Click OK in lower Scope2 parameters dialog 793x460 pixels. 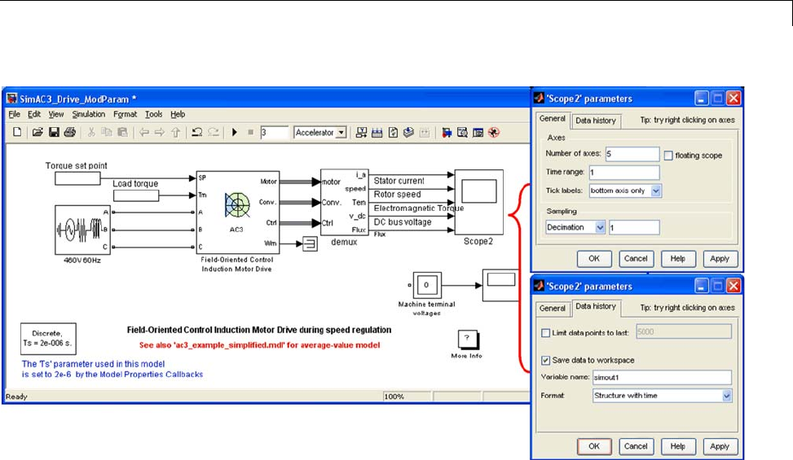tap(594, 446)
